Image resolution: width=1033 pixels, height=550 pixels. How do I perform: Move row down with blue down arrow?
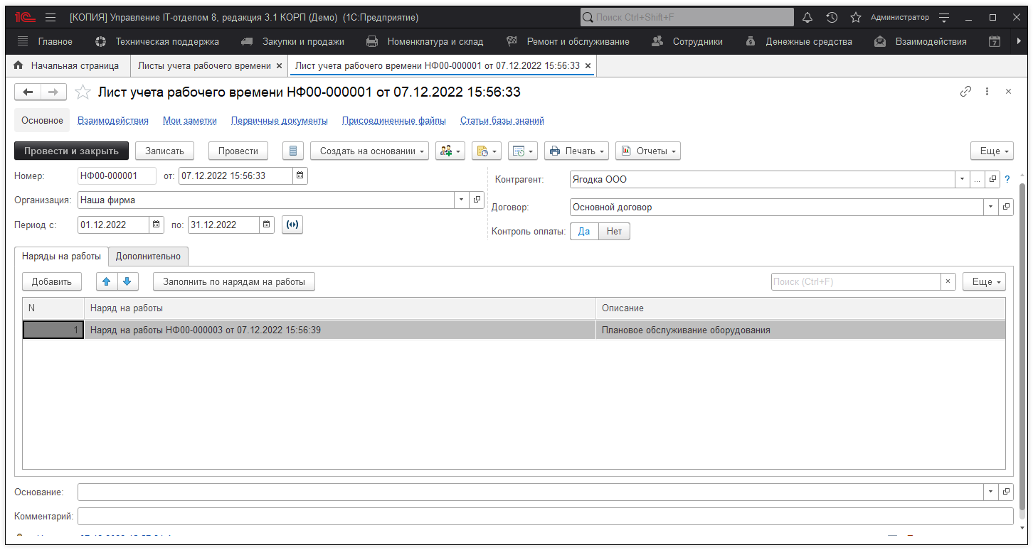[x=127, y=281]
